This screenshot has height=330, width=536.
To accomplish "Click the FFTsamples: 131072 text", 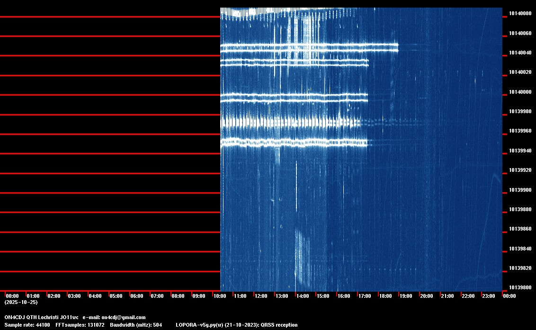I will [x=80, y=325].
